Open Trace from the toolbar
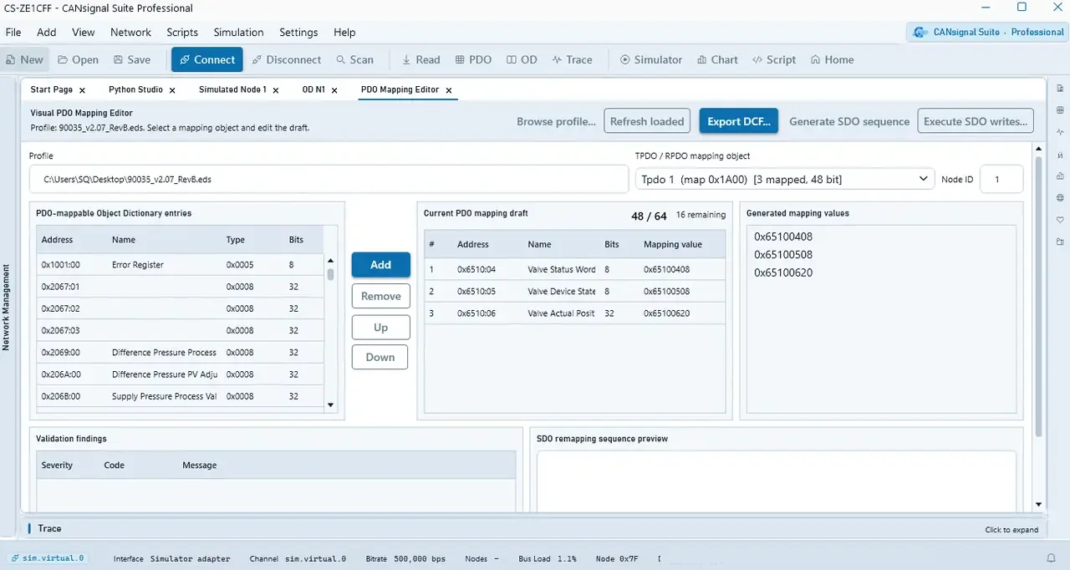 pyautogui.click(x=573, y=59)
